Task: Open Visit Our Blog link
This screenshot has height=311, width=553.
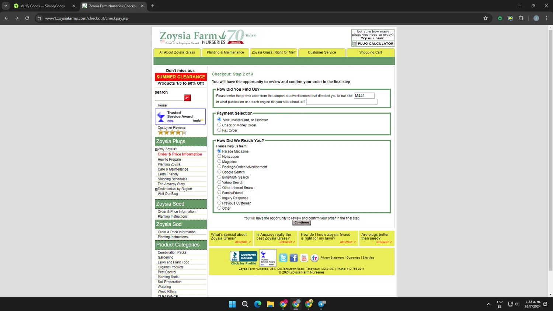Action: coord(168,194)
